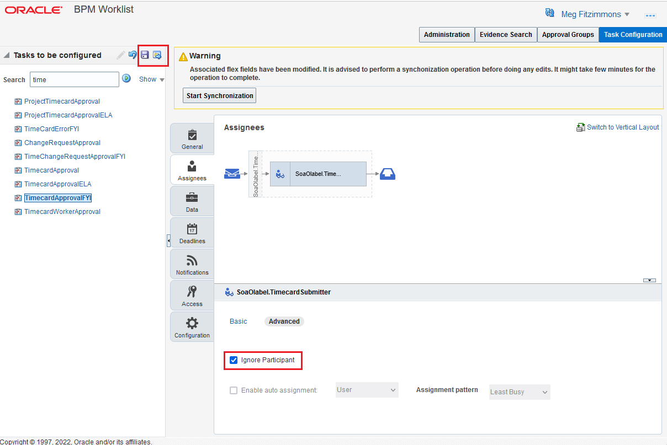Image resolution: width=667 pixels, height=445 pixels.
Task: Click the TimeCardErrorFYI task icon
Action: 18,129
